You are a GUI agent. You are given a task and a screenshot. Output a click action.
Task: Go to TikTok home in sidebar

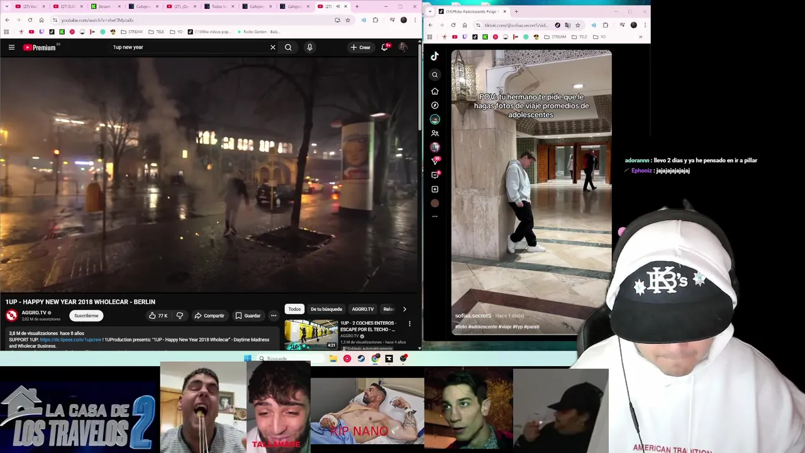point(435,91)
